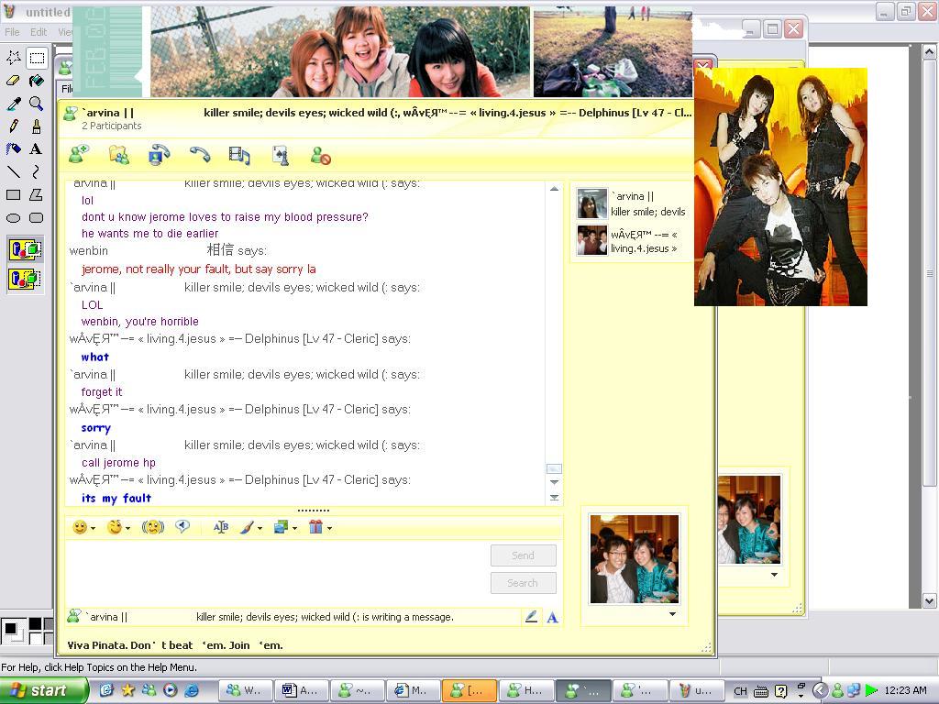Open the Edit menu in Paint
Viewport: 939px width, 704px height.
[39, 32]
